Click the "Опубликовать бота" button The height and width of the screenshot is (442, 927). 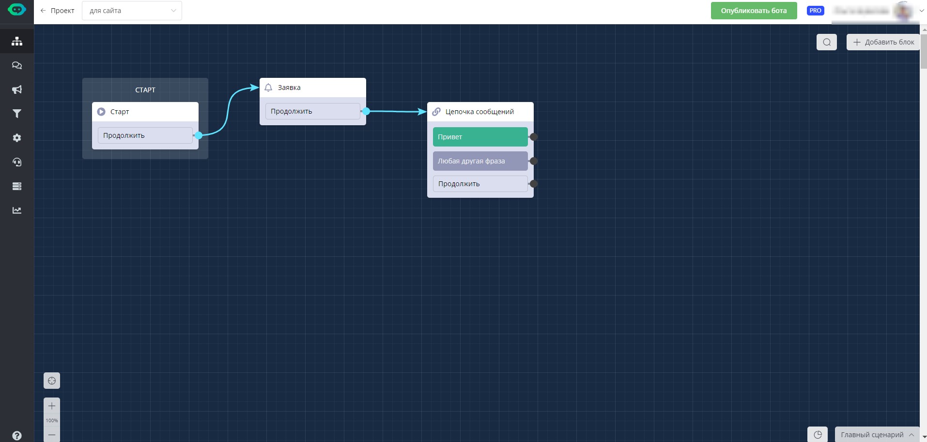pyautogui.click(x=754, y=11)
